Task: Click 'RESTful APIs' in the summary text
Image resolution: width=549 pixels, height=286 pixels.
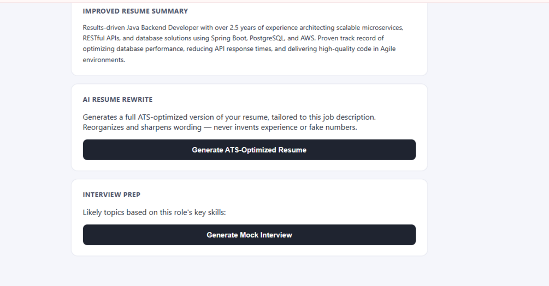Action: pos(101,38)
